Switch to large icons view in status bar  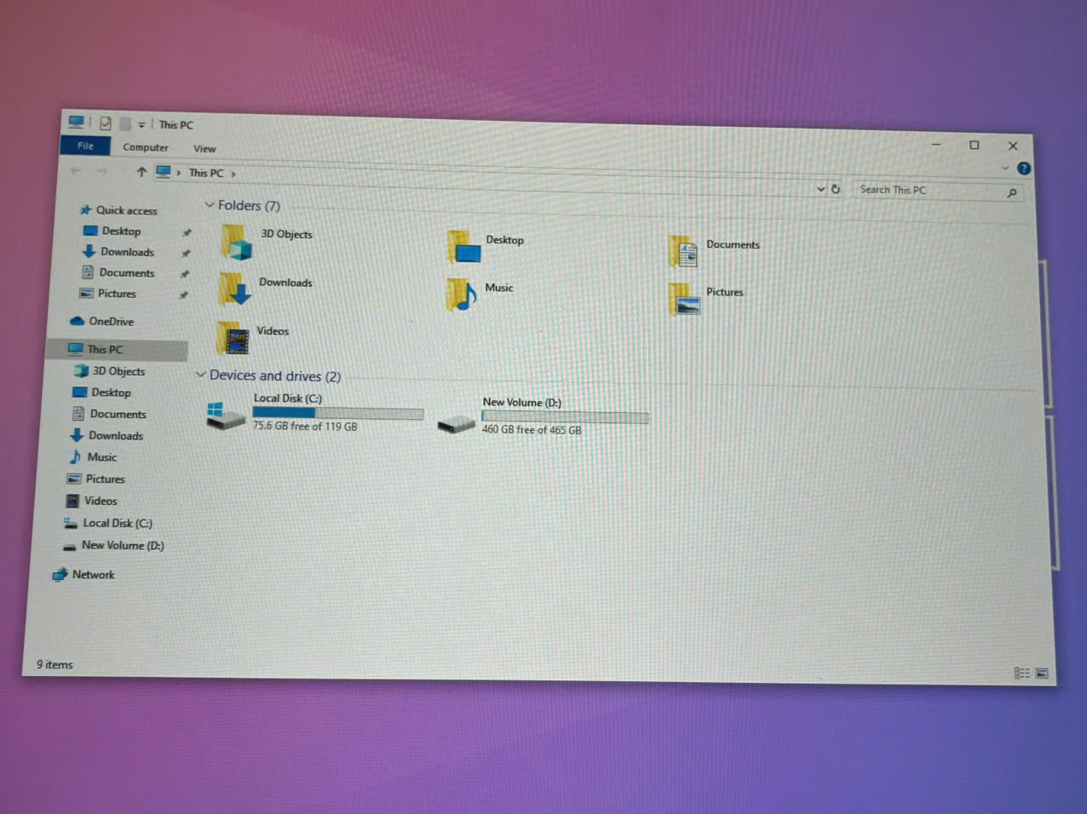(x=1042, y=673)
